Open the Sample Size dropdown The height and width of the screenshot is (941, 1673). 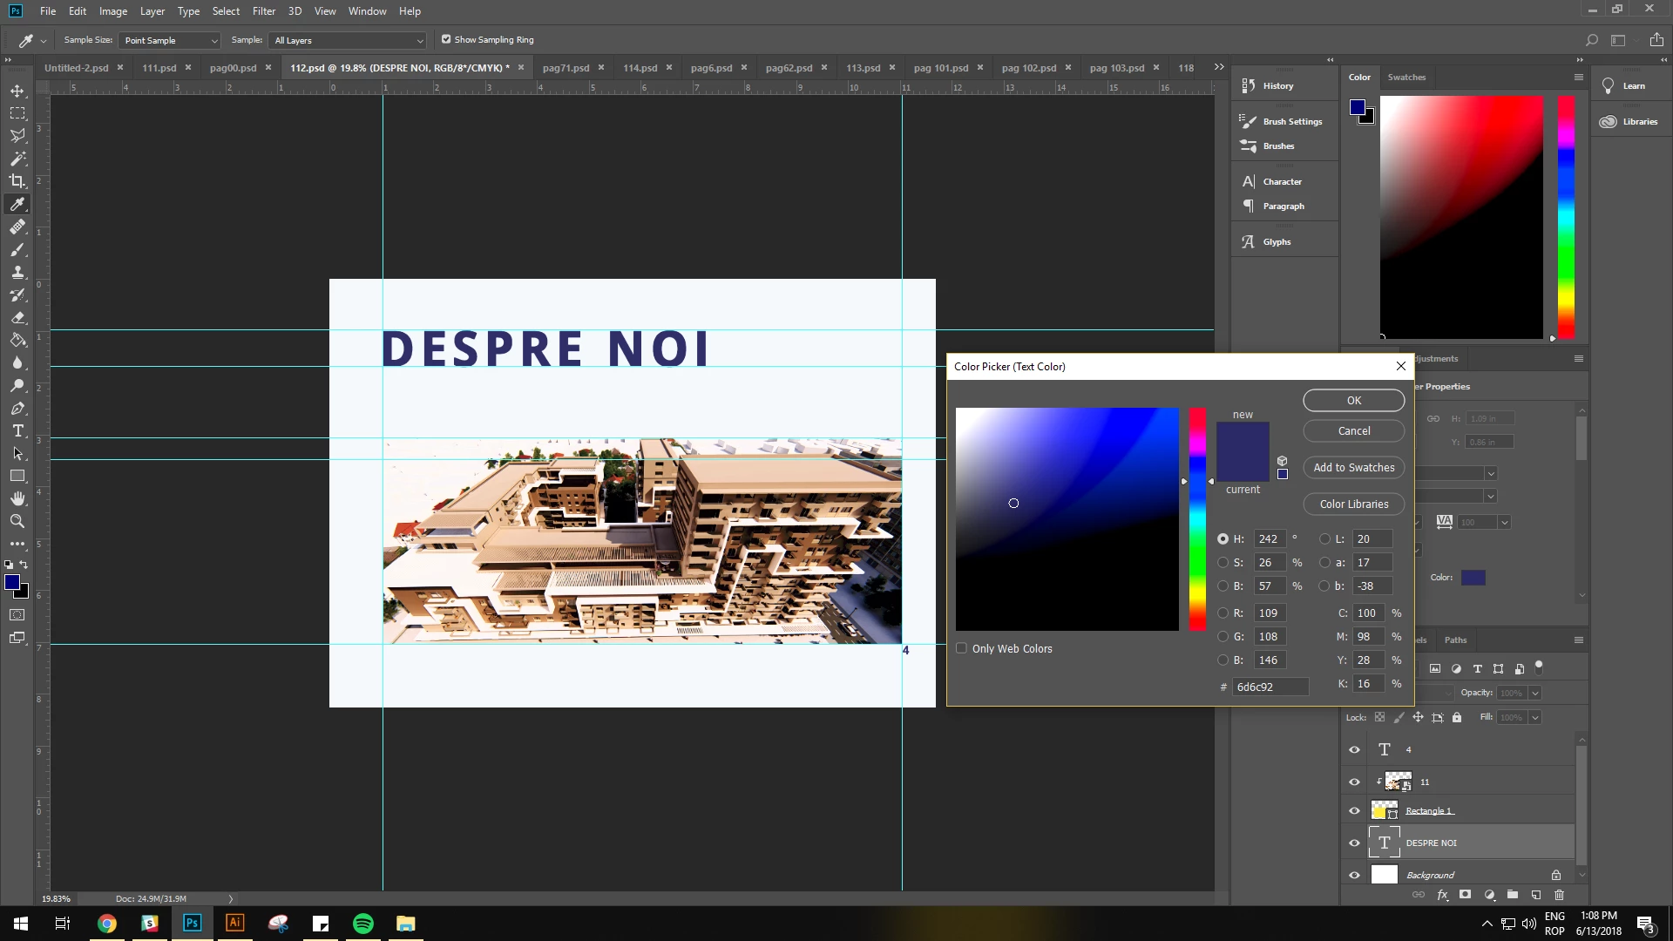[x=170, y=40]
